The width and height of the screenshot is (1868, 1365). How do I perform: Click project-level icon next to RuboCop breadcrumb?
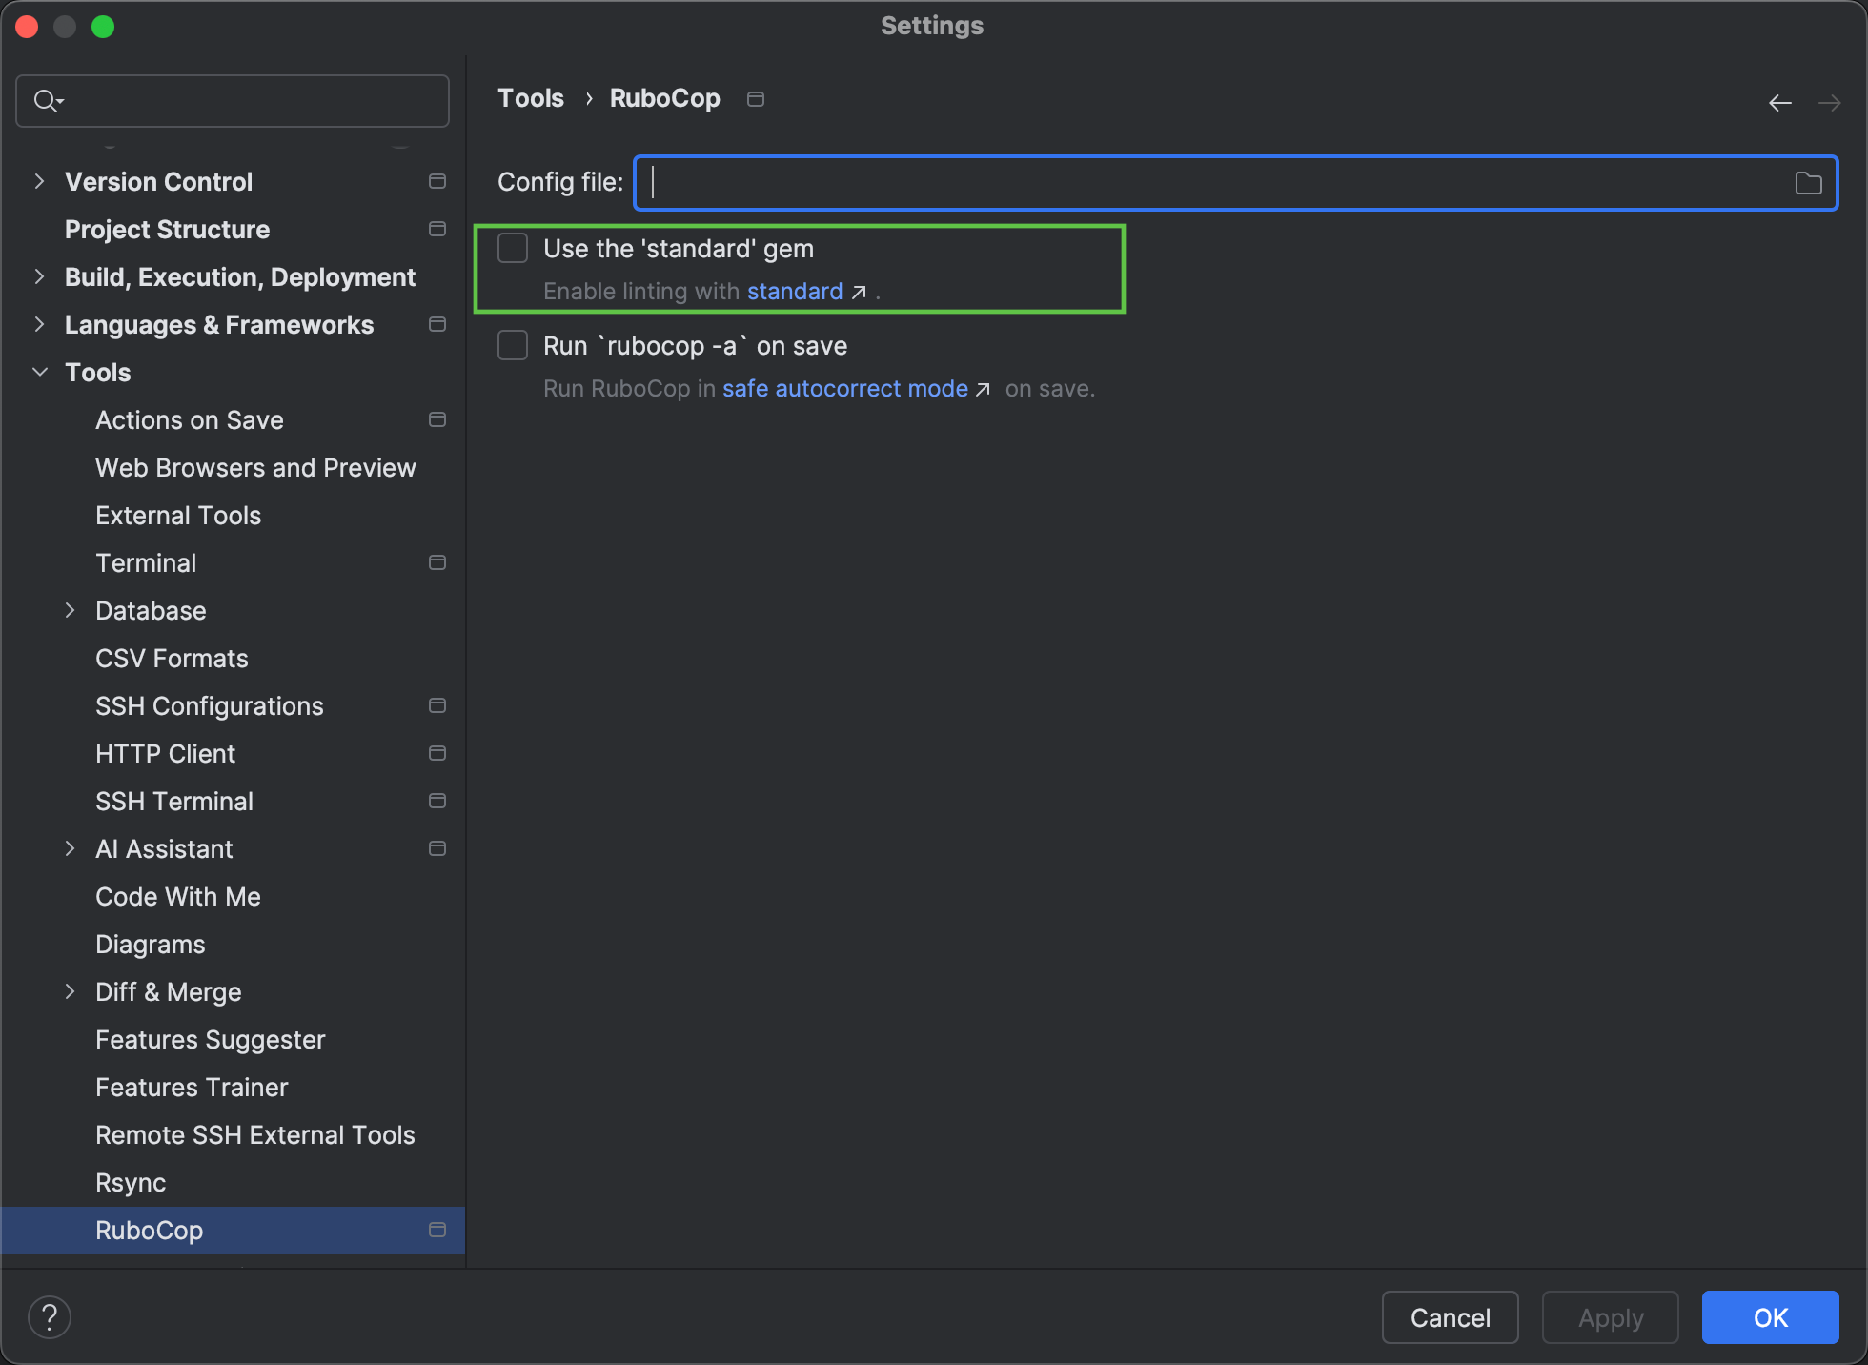[756, 99]
